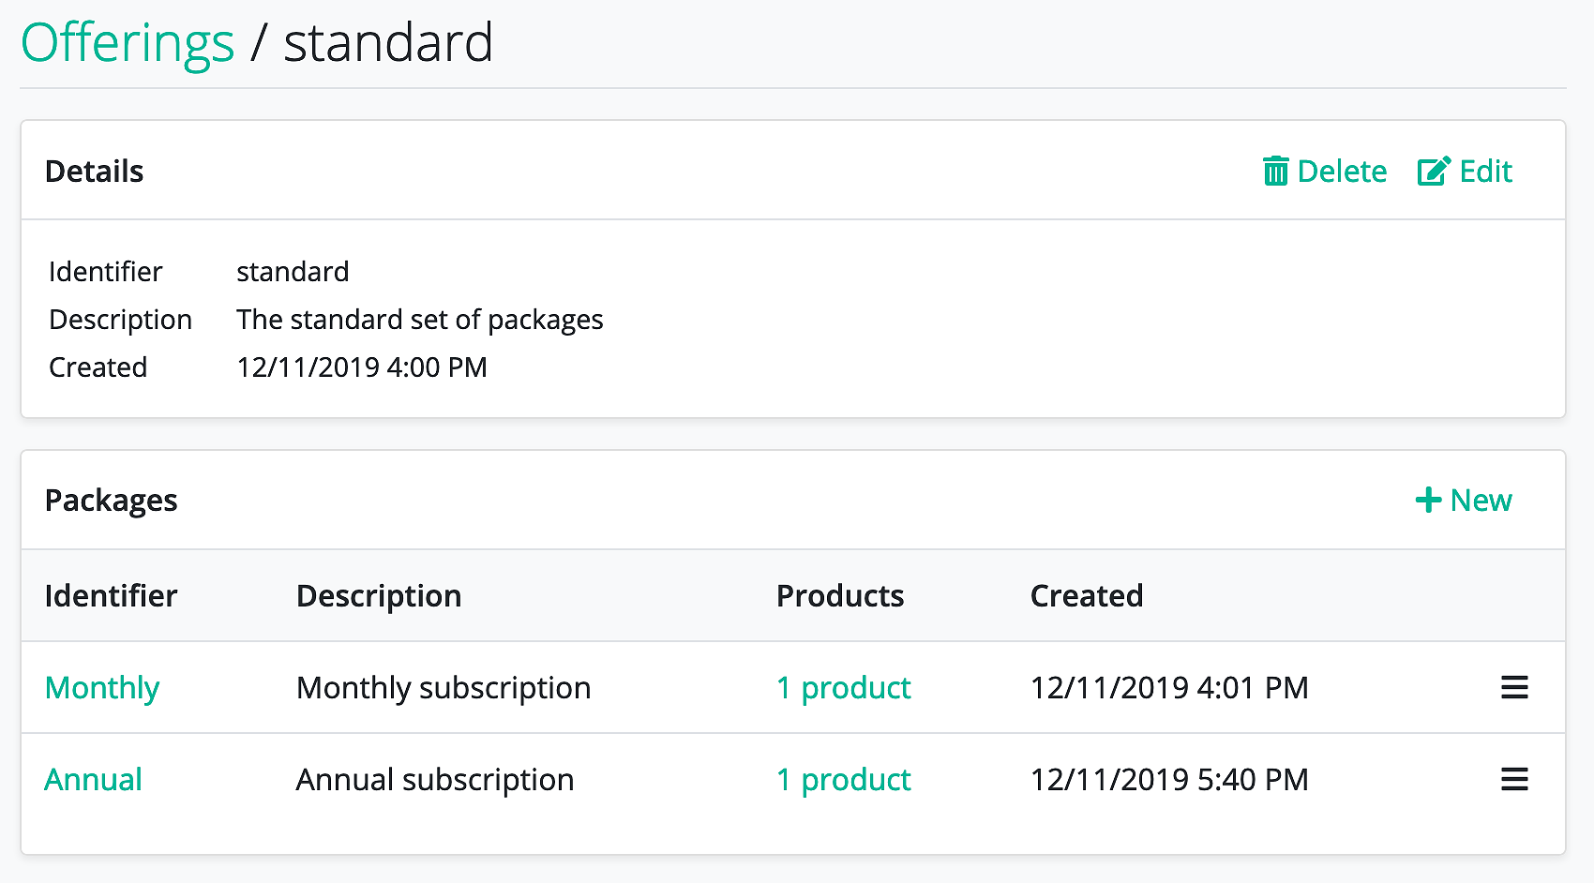The image size is (1594, 883).
Task: Click the Edit text button
Action: [1485, 172]
